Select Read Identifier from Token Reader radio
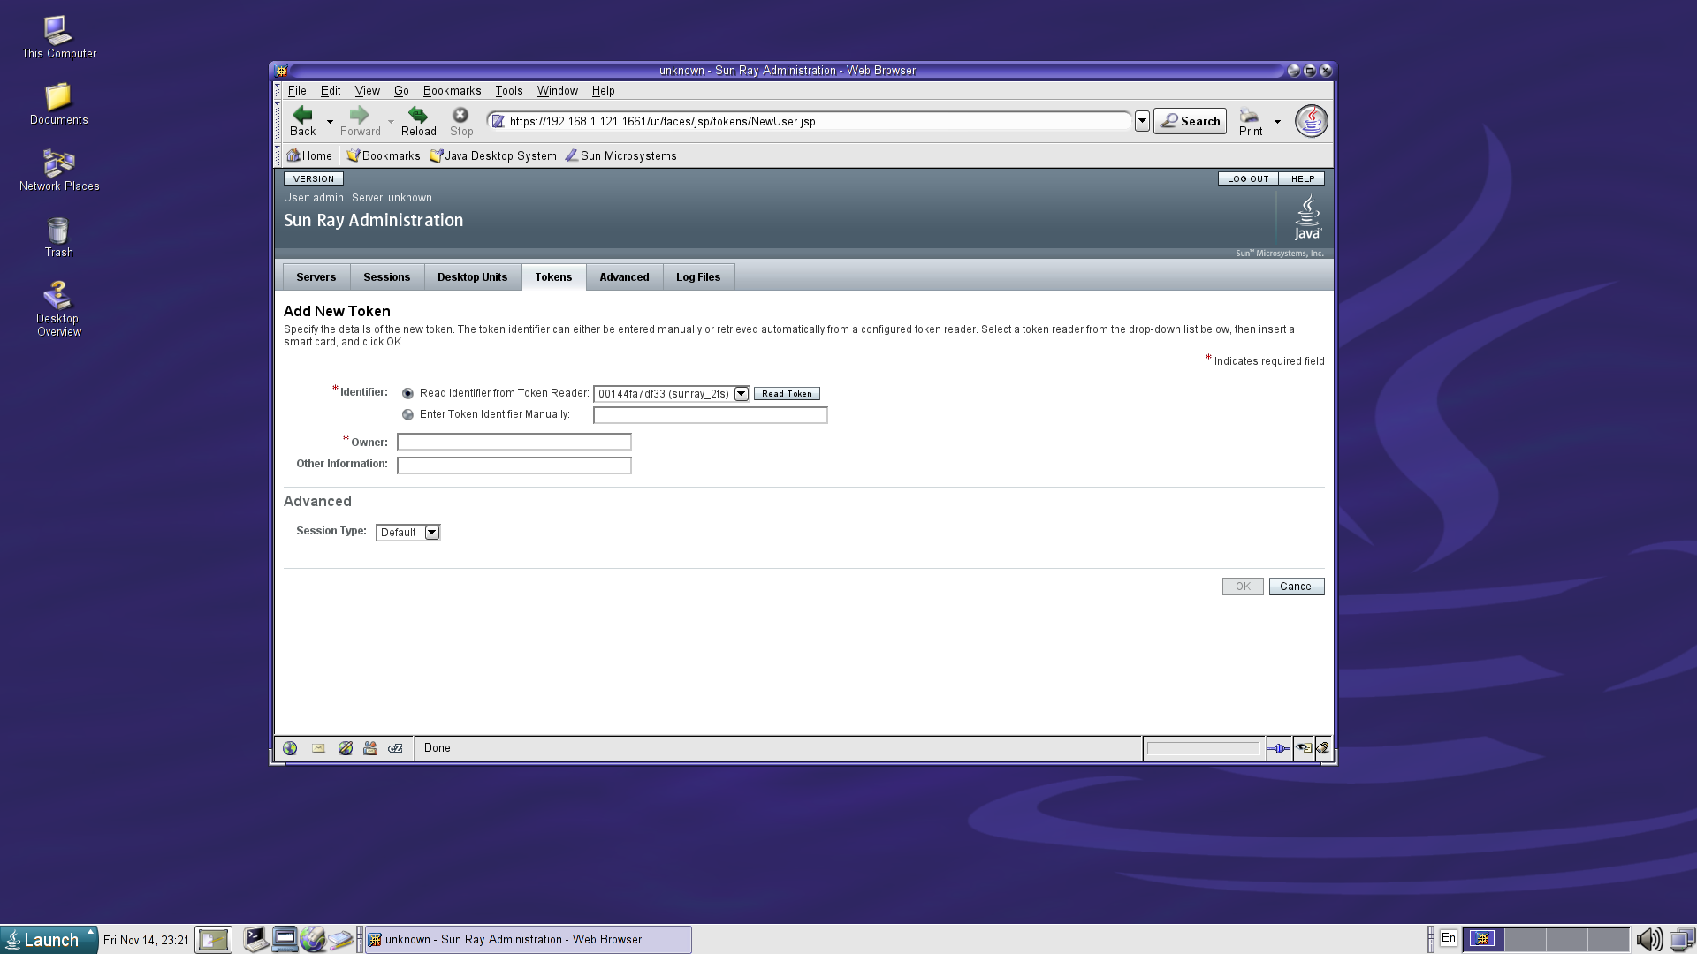1697x954 pixels. click(x=407, y=394)
